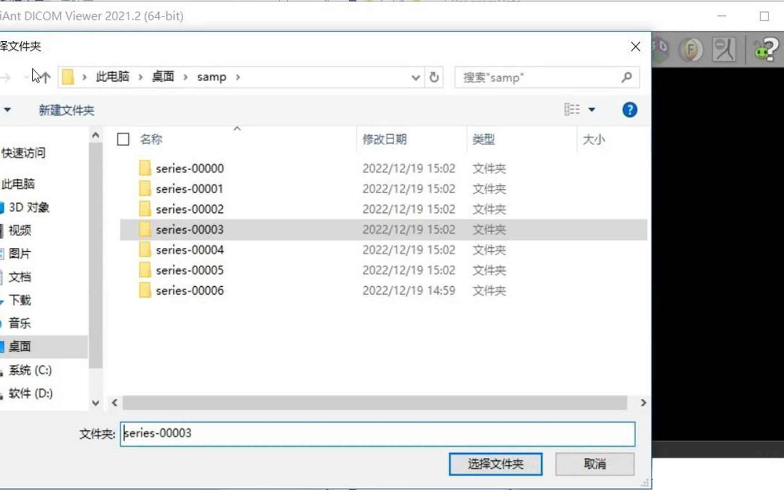Click the 桌面 breadcrumb segment
This screenshot has height=490, width=784.
163,77
